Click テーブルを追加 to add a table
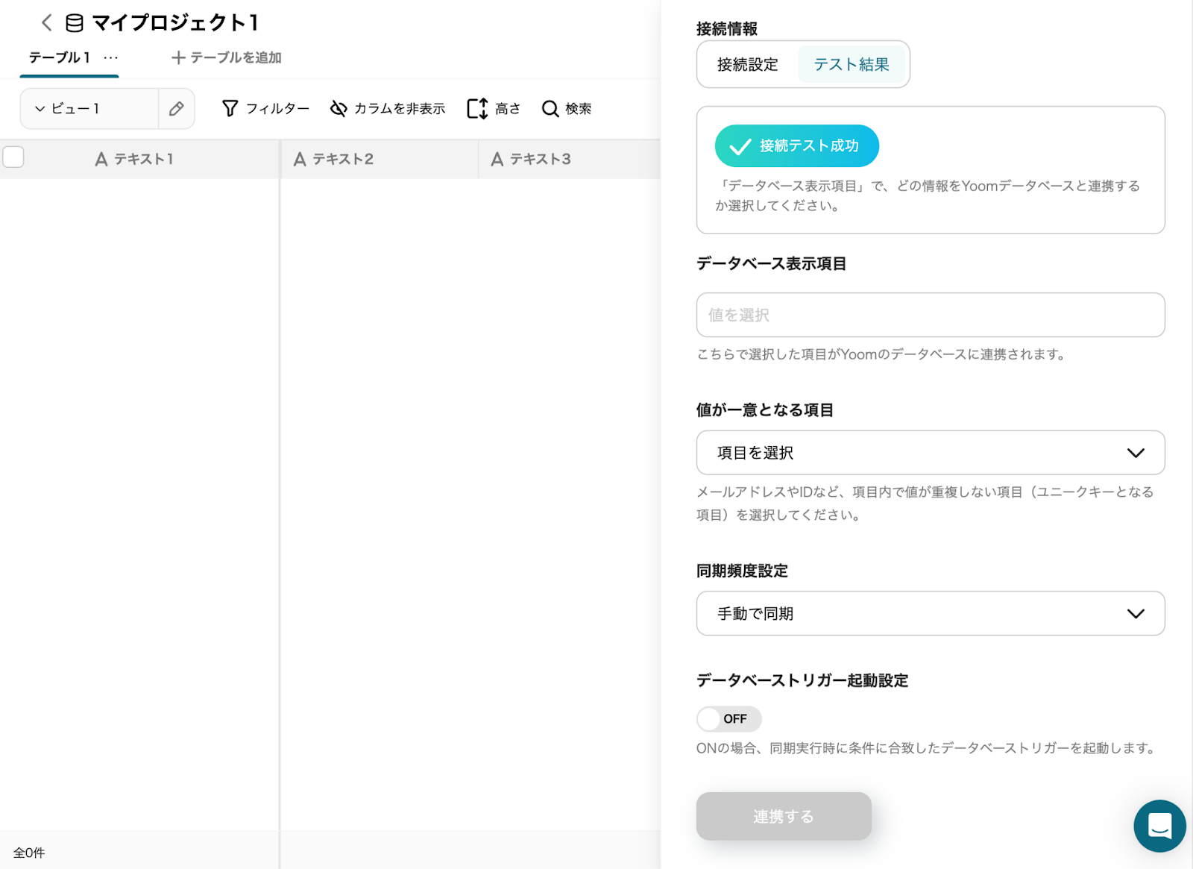Image resolution: width=1193 pixels, height=869 pixels. tap(227, 57)
